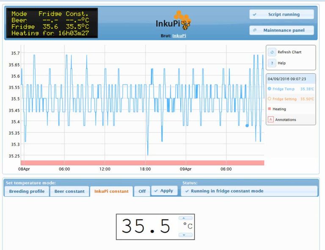Click the Help question mark icon
Image resolution: width=325 pixels, height=250 pixels.
pos(272,63)
